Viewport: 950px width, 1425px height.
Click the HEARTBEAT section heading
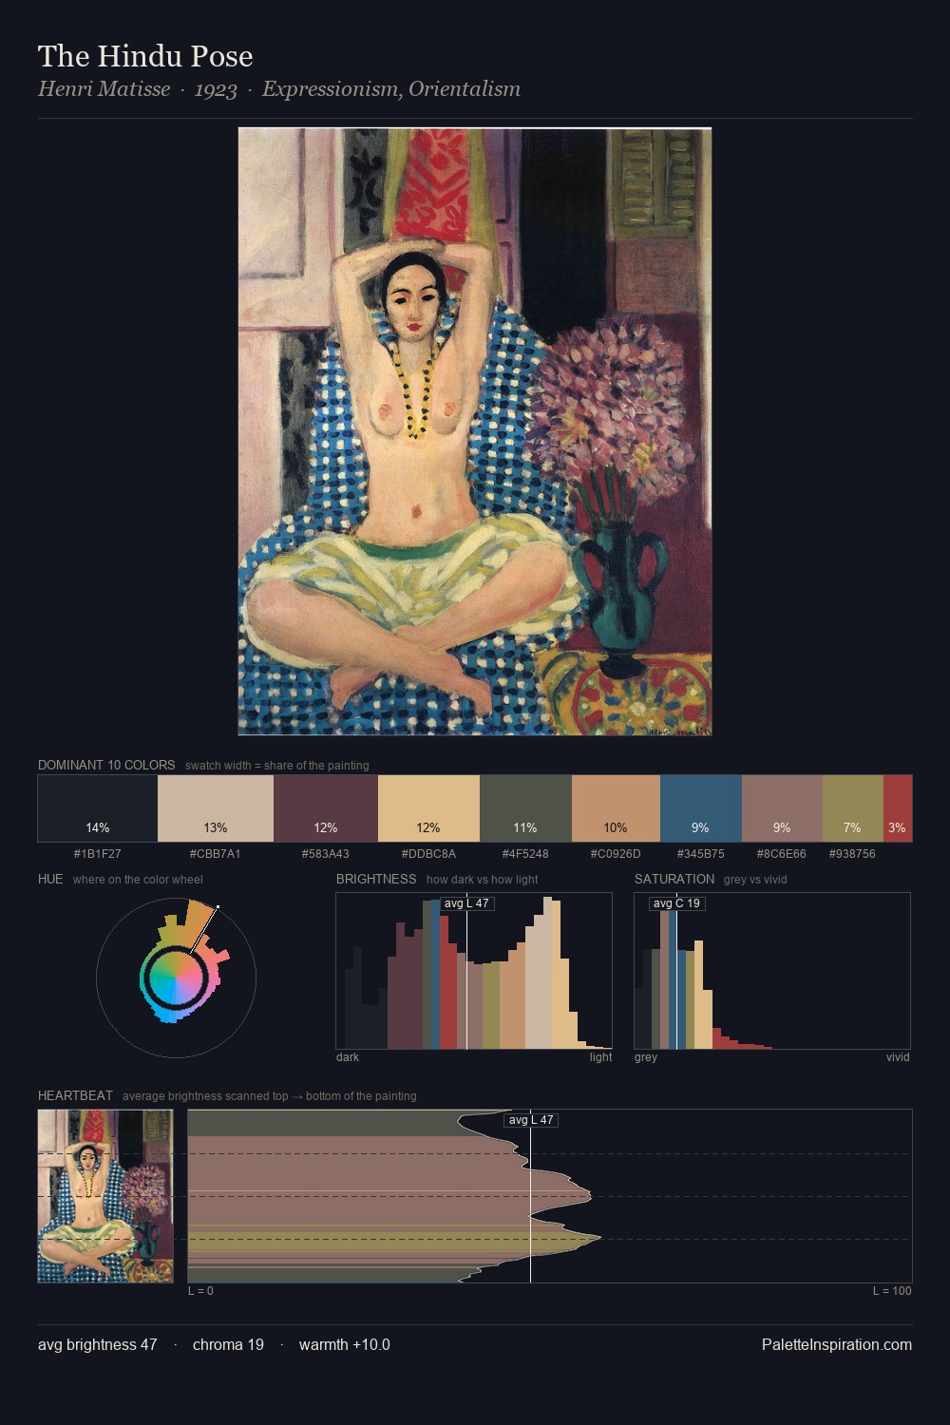point(75,1095)
